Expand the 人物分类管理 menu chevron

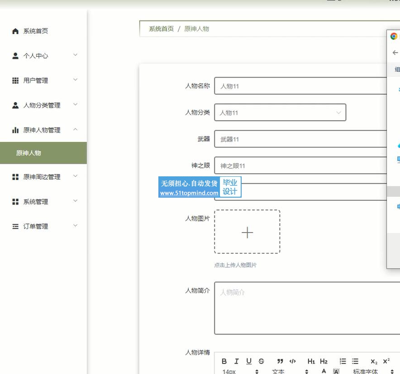tap(75, 104)
